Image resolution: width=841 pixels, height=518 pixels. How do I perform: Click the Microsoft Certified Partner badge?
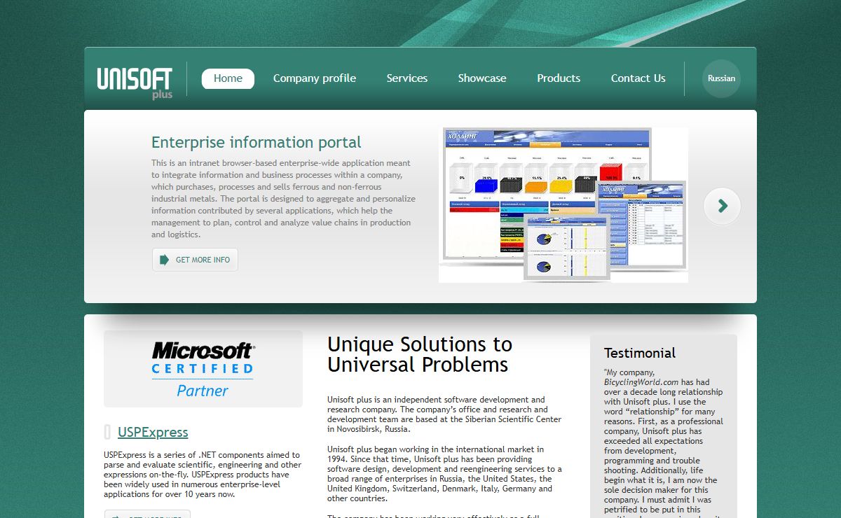[203, 369]
